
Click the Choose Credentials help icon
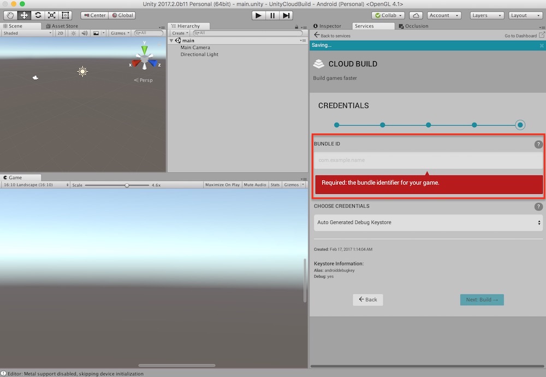(538, 207)
